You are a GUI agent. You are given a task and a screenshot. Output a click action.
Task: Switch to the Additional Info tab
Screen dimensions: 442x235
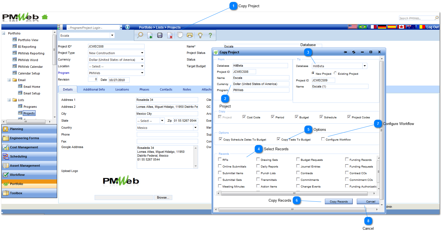94,89
